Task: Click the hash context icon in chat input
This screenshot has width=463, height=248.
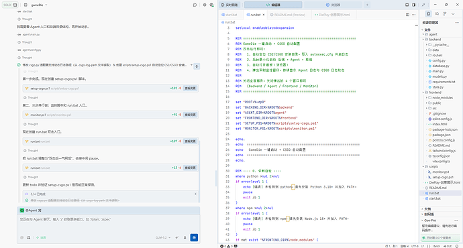Action: (29, 237)
